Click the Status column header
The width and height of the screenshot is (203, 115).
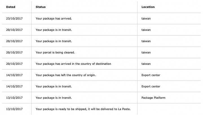coord(41,7)
